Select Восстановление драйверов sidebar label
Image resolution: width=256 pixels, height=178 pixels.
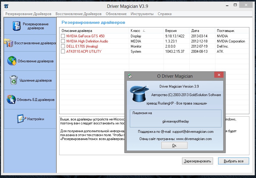tap(35, 43)
